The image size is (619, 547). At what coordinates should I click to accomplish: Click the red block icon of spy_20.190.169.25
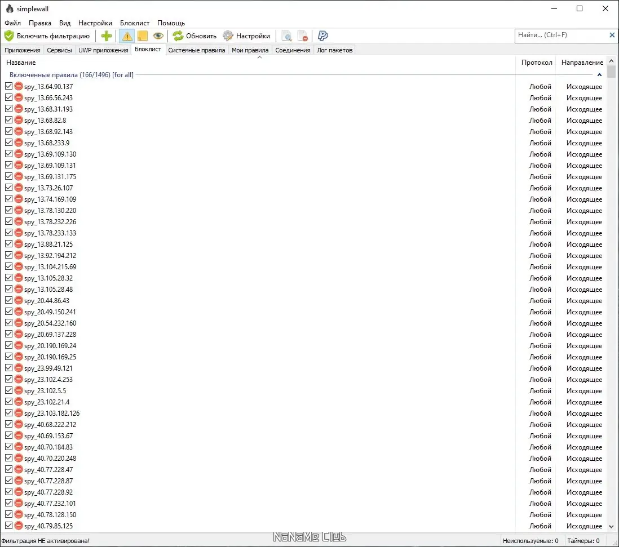(19, 357)
